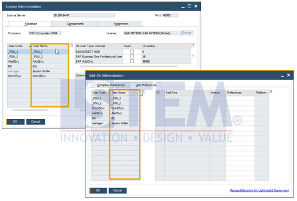297x201 pixels.
Task: Click horizontal scrollbar under license types table
Action: click(129, 67)
